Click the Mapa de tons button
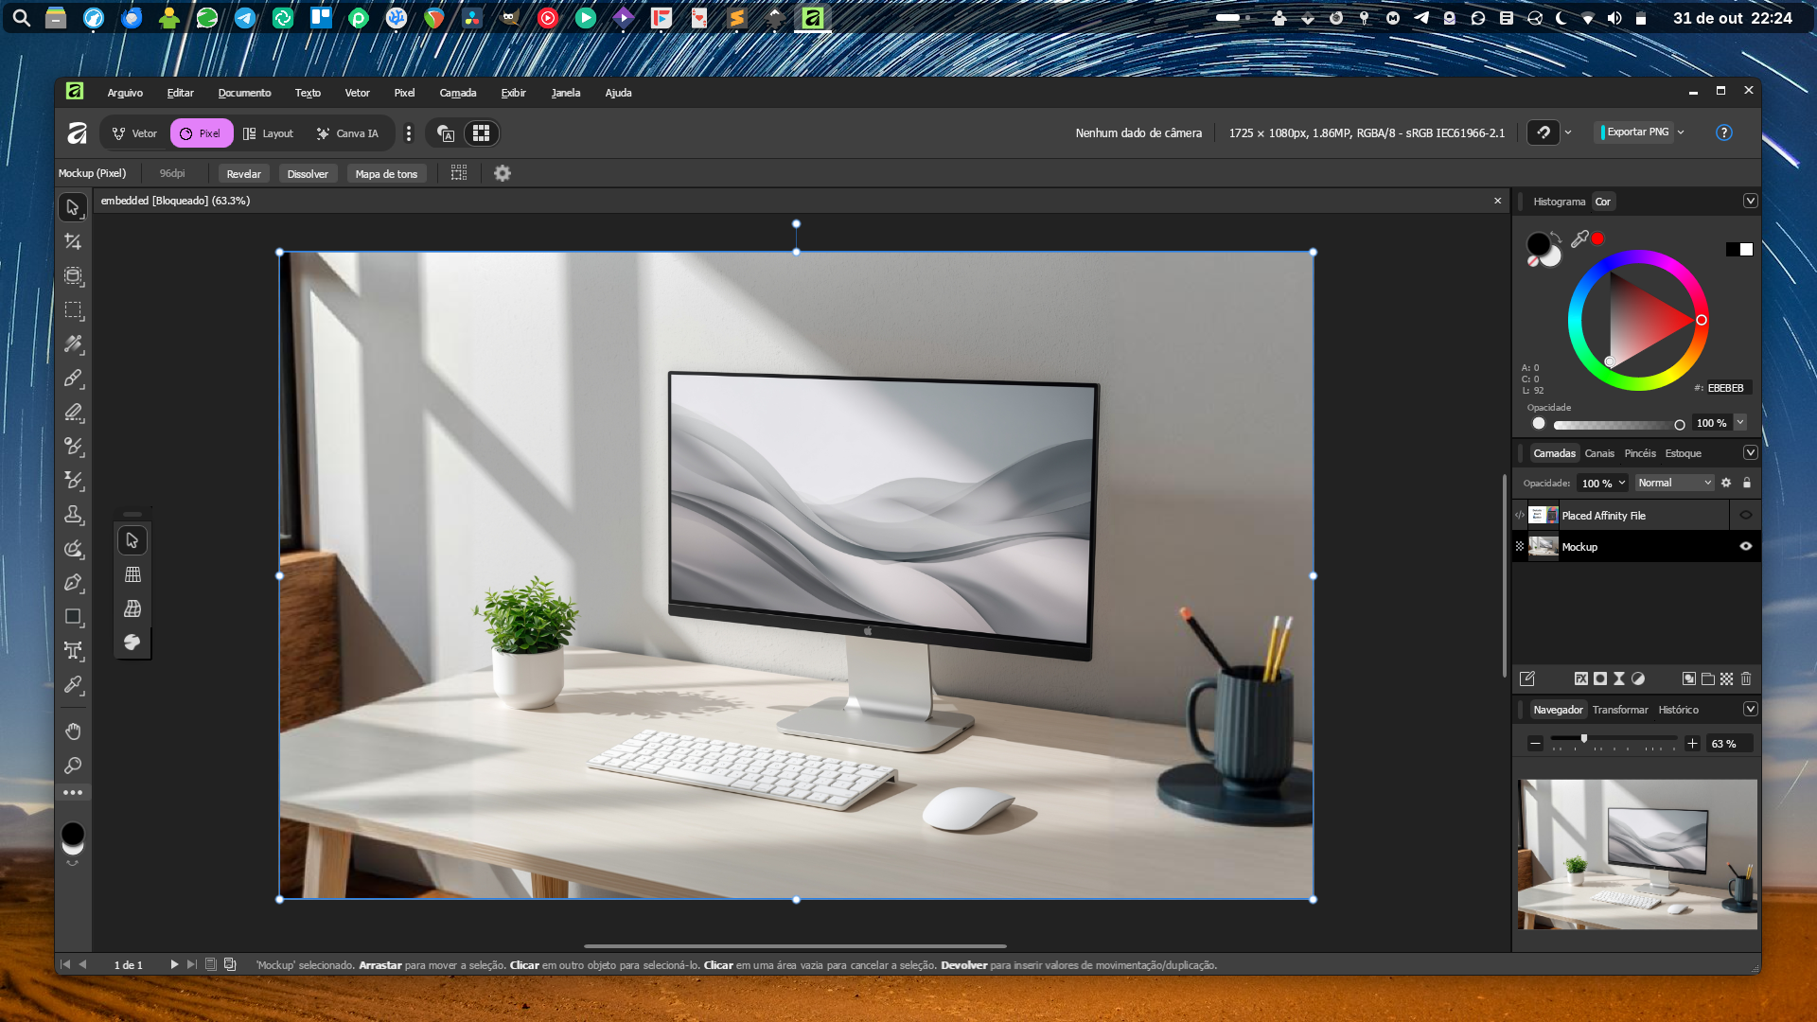Image resolution: width=1817 pixels, height=1022 pixels. click(x=386, y=173)
